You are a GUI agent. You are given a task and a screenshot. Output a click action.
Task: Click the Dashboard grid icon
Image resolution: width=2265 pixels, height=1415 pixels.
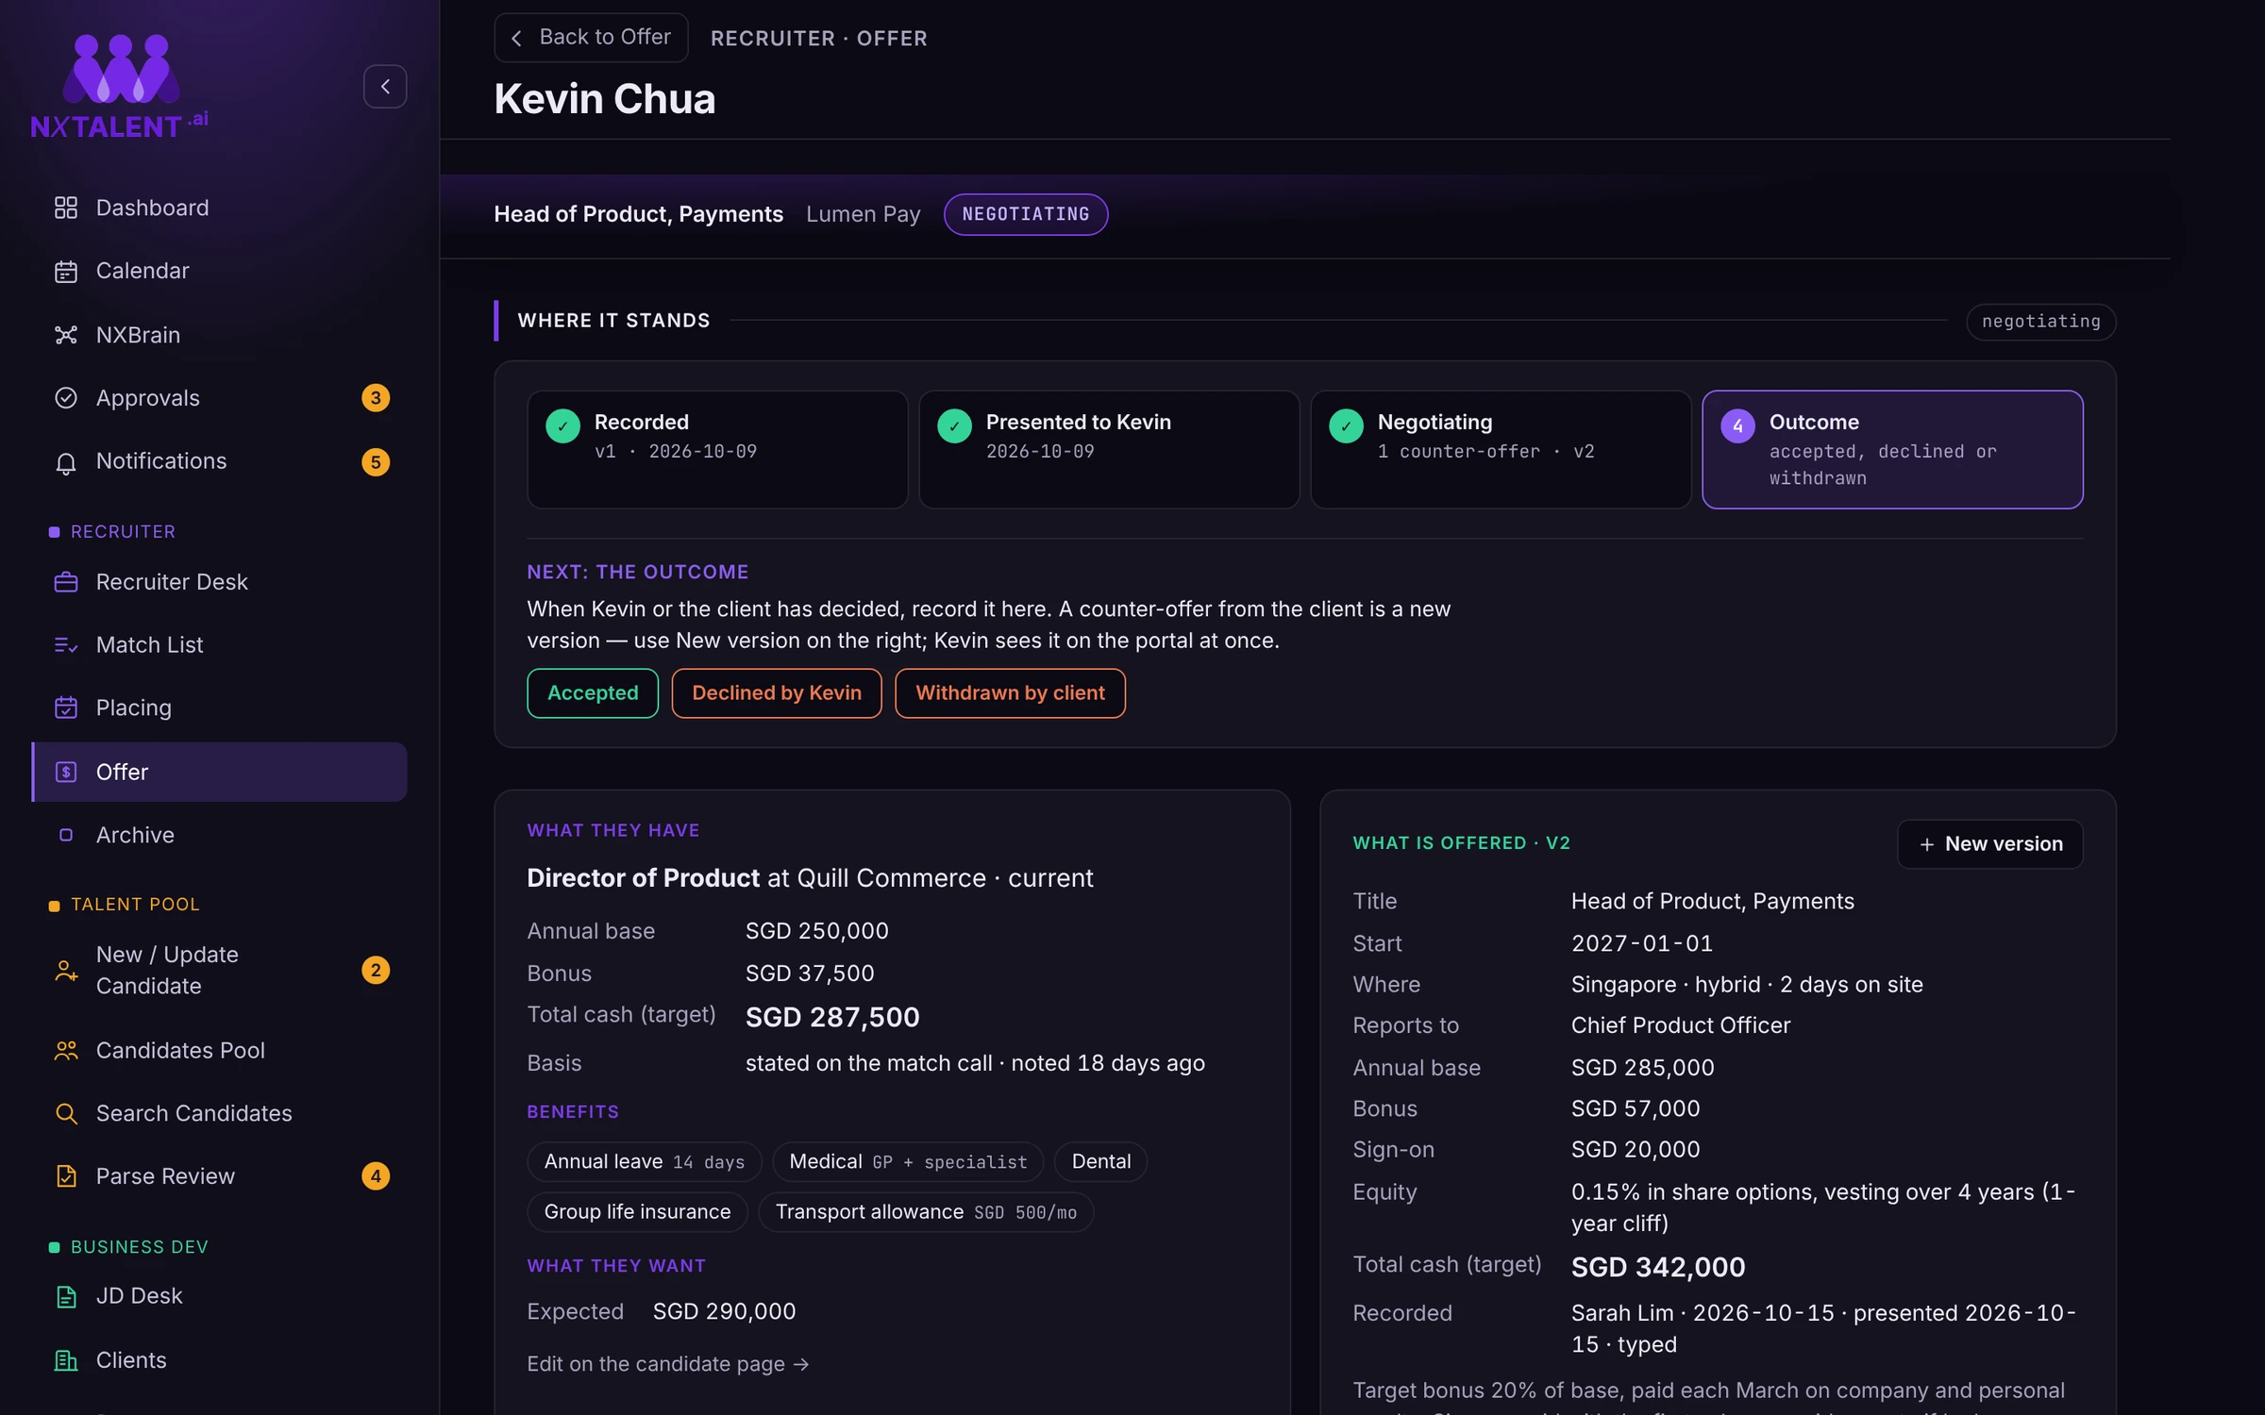(x=66, y=208)
